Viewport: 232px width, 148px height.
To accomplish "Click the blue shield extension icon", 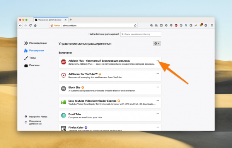I will (x=186, y=25).
